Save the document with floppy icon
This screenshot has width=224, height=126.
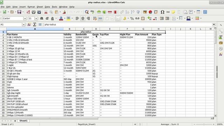[x=19, y=12]
